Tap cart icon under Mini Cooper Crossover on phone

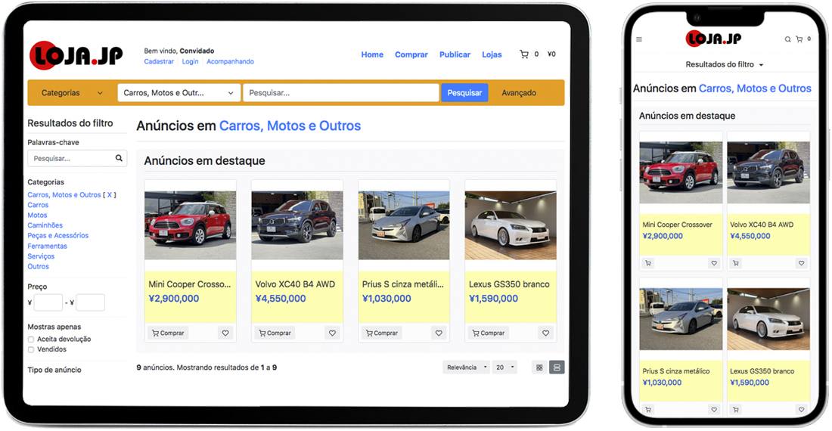(648, 263)
